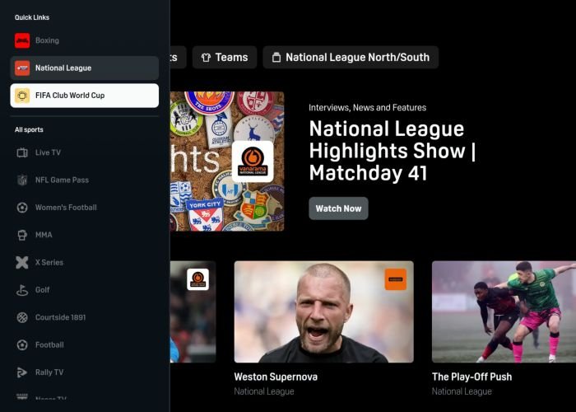Screen dimensions: 576x412
Task: Click the Golf icon in sidebar
Action: click(22, 290)
